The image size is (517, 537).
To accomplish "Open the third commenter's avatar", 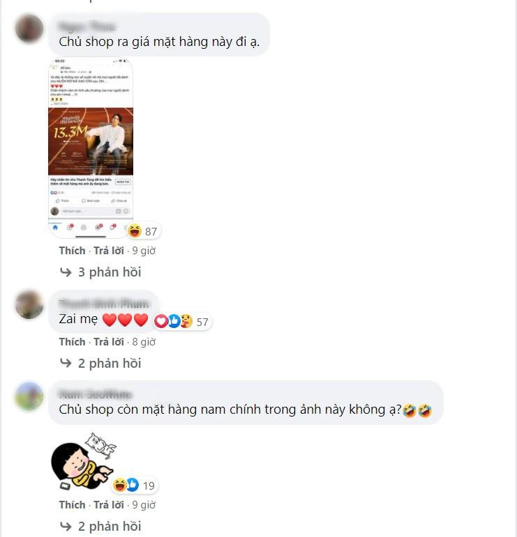I will [x=29, y=396].
